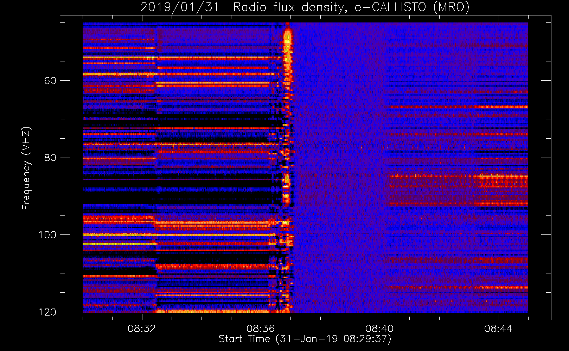The image size is (569, 351).
Task: Click the 08:44 time tick label
Action: [x=499, y=329]
